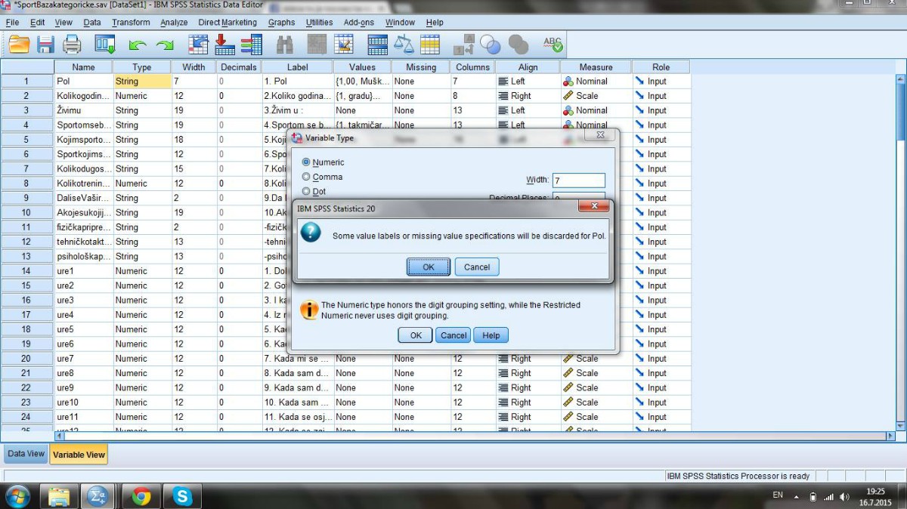
Task: Click the Nominal measure cell in Pol row
Action: click(596, 82)
